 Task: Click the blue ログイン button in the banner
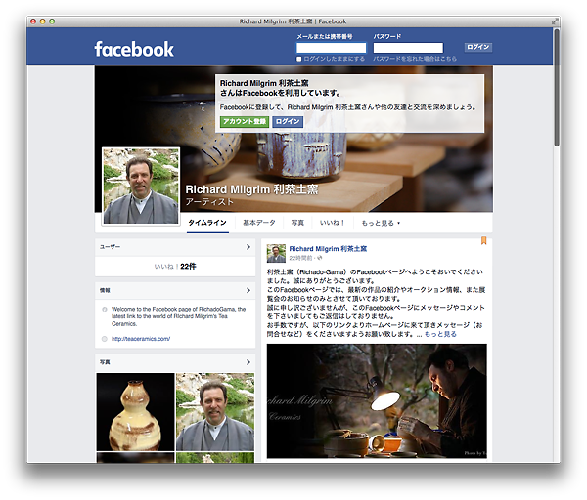(288, 122)
